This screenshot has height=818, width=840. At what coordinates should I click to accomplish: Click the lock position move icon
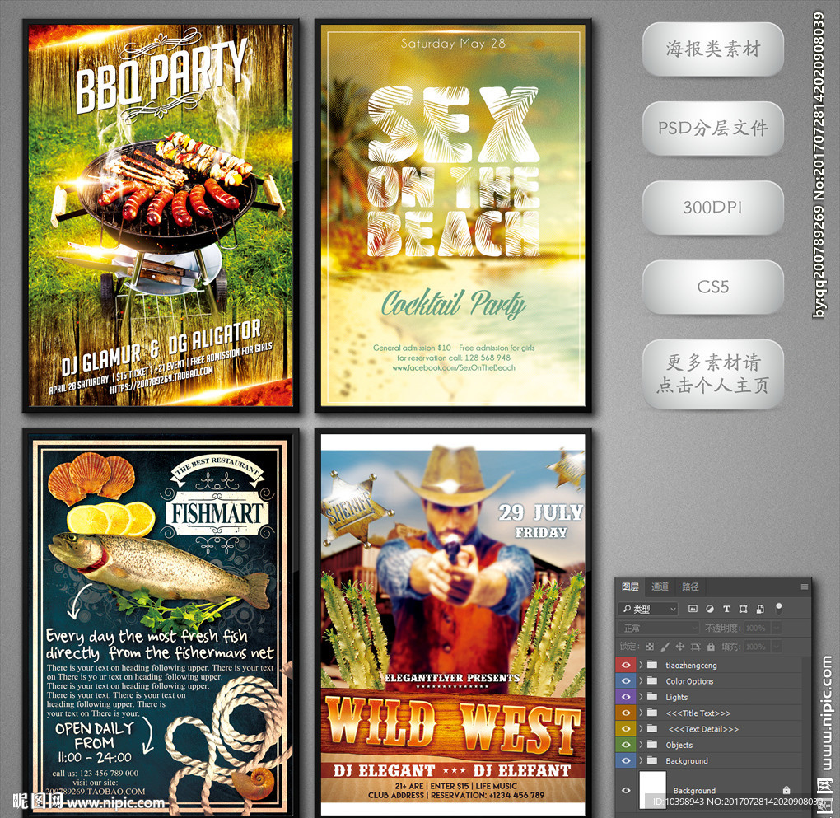(x=679, y=647)
